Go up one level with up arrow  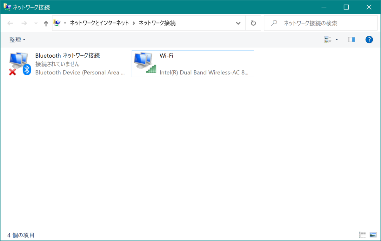[46, 23]
